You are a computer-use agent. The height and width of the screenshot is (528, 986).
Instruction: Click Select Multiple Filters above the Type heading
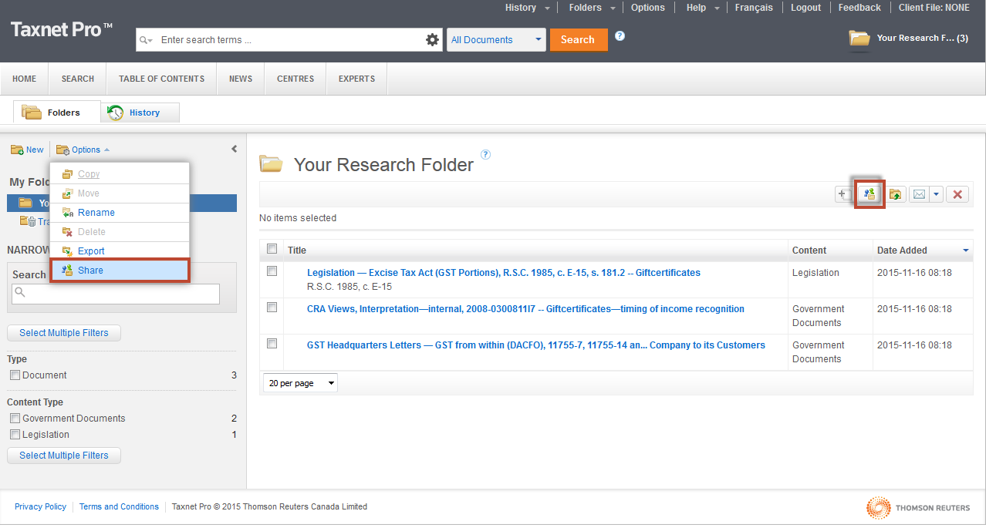pyautogui.click(x=64, y=333)
